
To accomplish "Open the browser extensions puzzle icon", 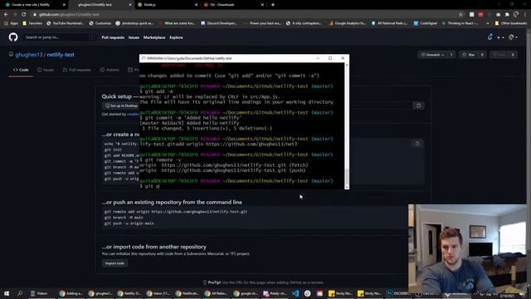I will pos(507,15).
